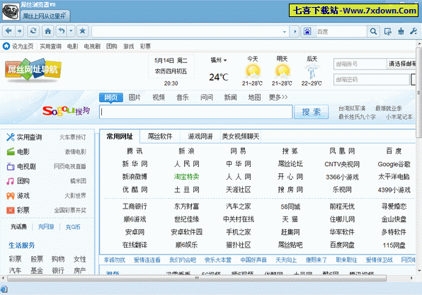This screenshot has width=422, height=295.
Task: Click into the browser address bar
Action: click(x=187, y=32)
